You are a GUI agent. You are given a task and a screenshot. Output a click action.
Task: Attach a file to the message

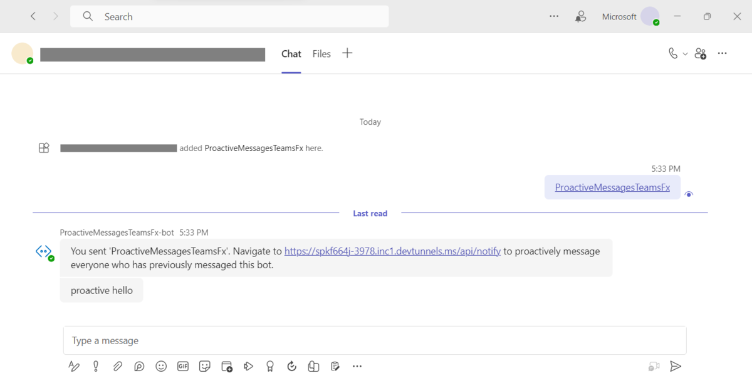tap(118, 366)
